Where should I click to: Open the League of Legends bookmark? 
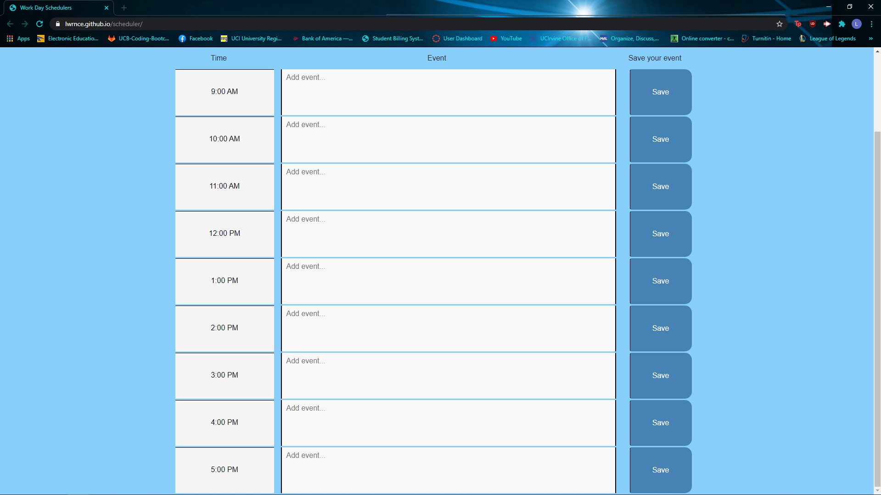pyautogui.click(x=828, y=39)
